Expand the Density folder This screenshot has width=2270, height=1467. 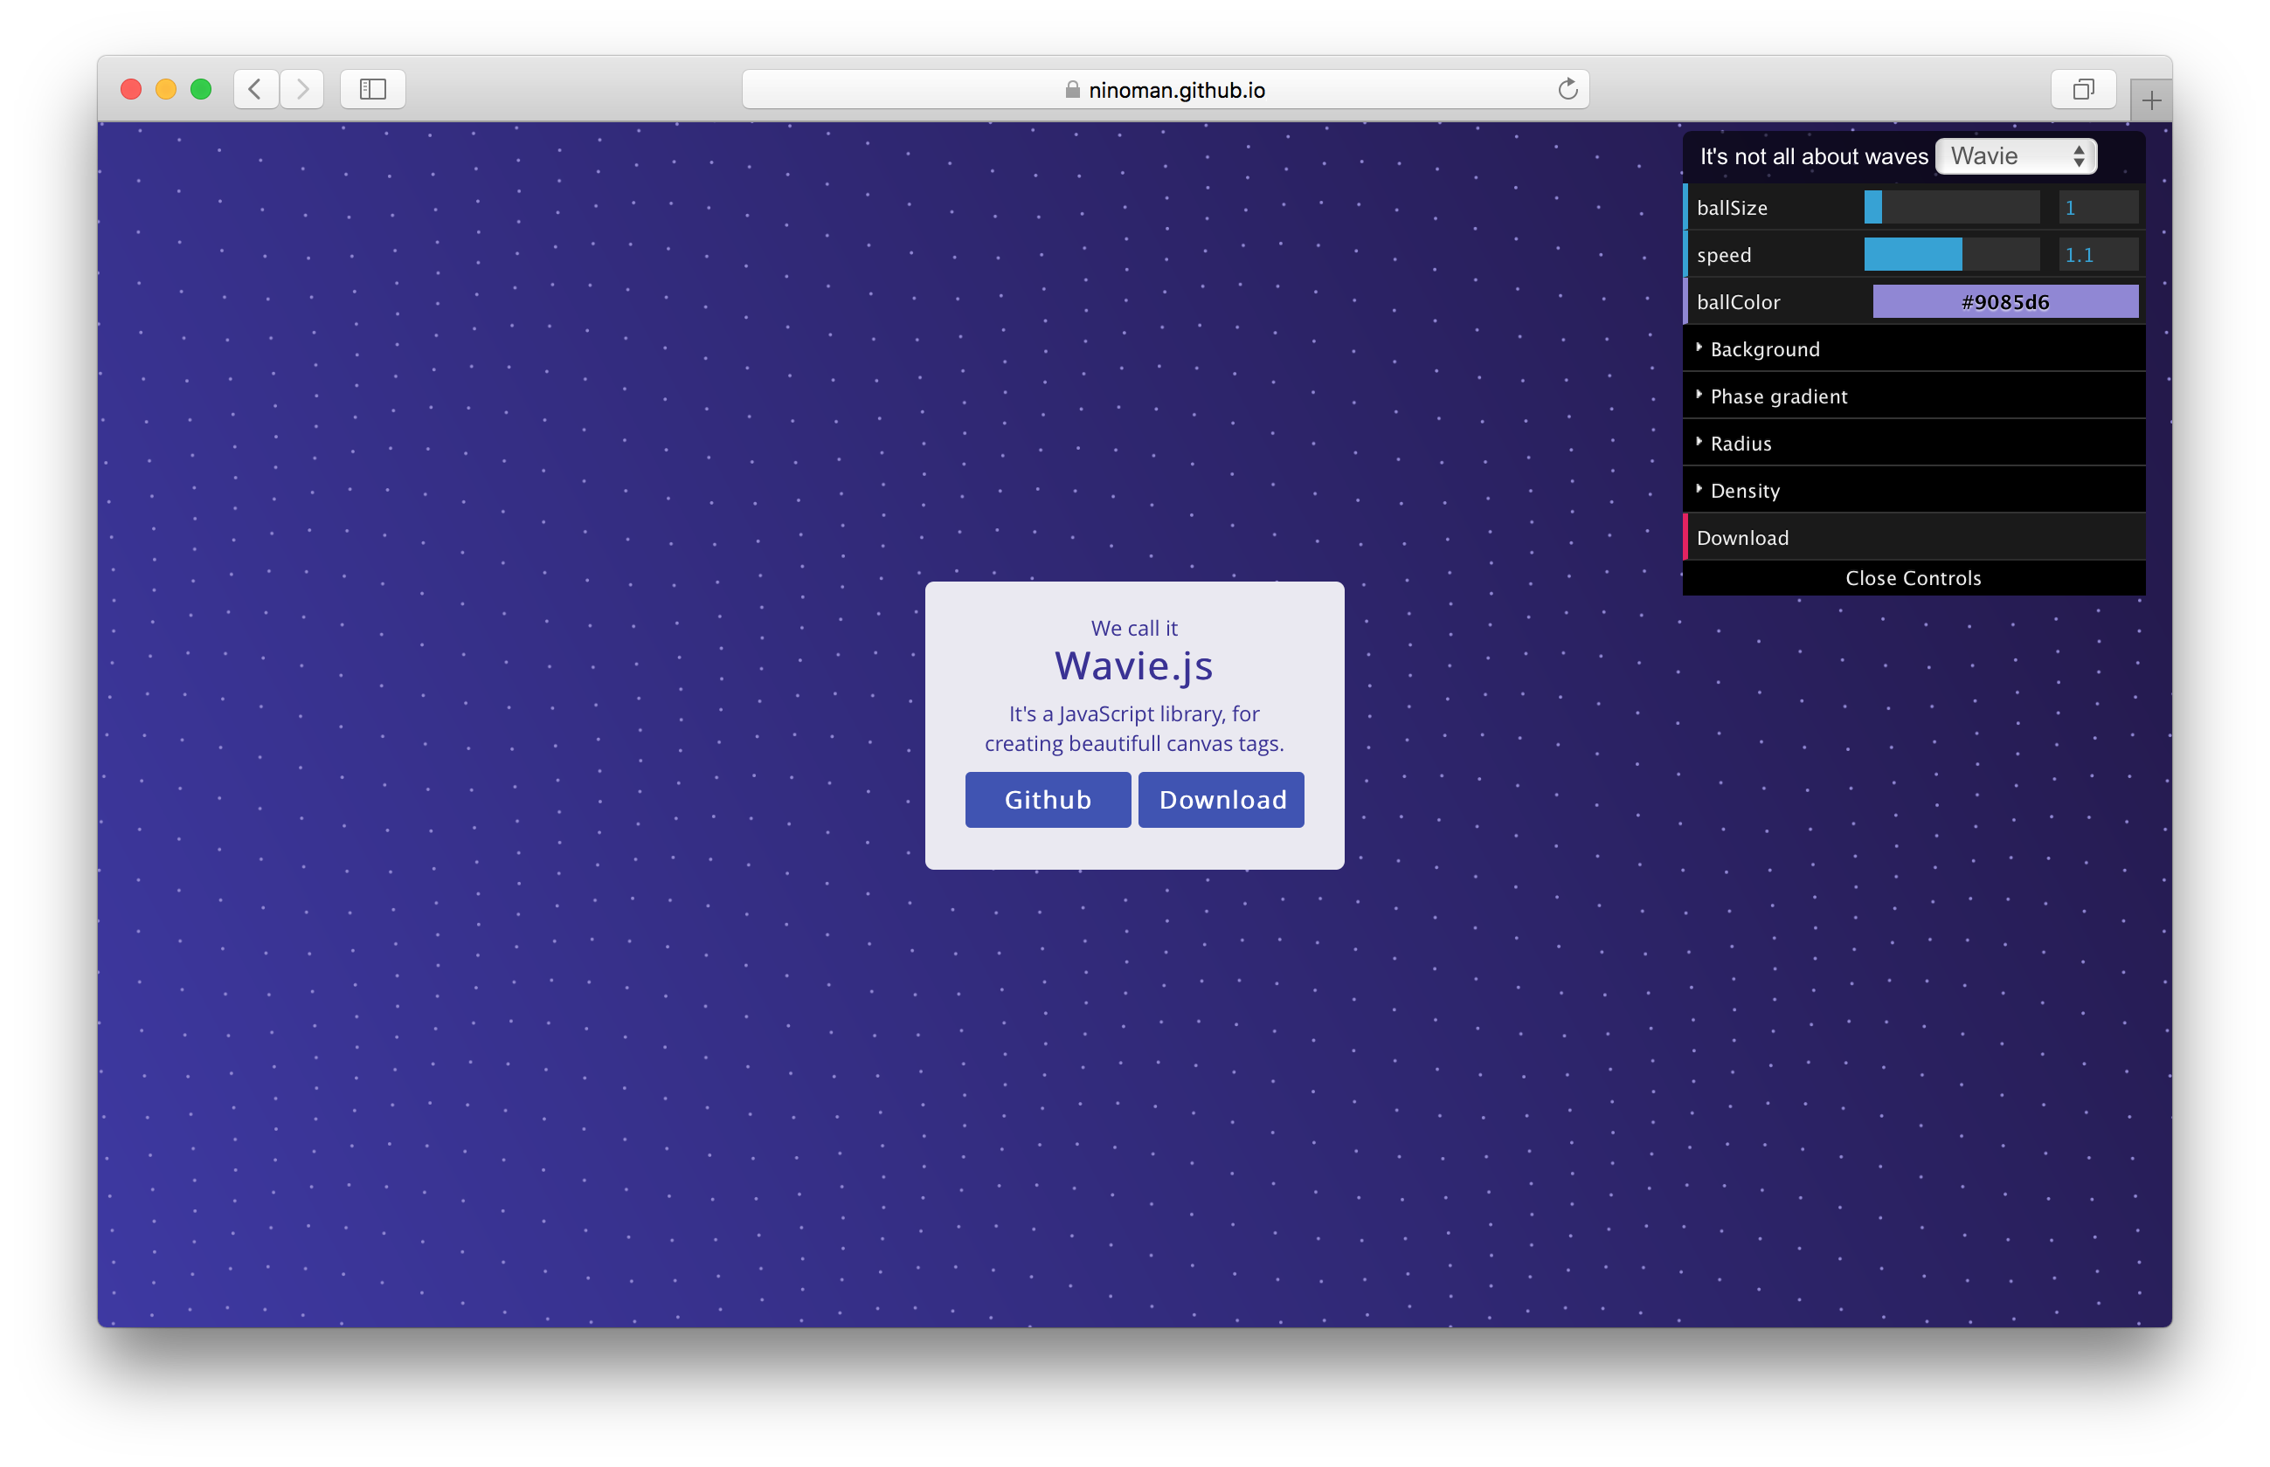pos(1744,491)
